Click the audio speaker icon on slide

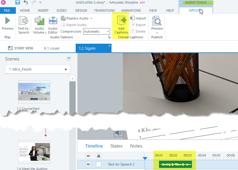click(x=118, y=133)
